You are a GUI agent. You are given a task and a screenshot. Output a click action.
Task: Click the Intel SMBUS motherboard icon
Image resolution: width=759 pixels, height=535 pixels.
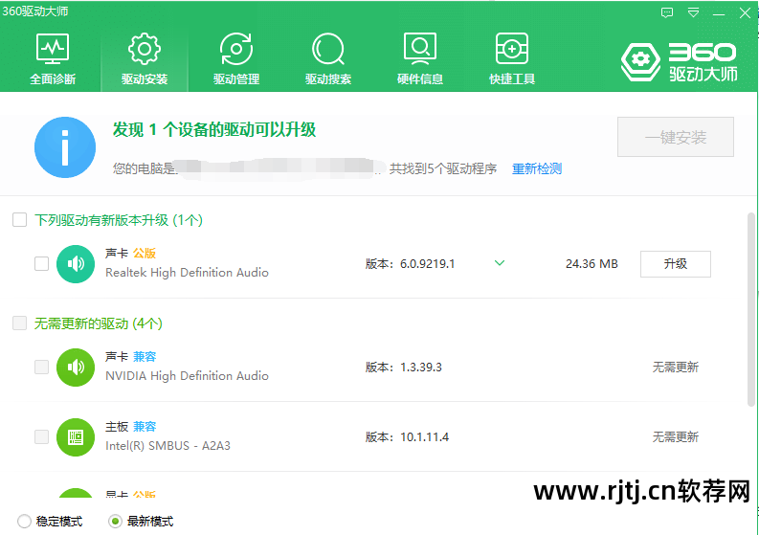76,437
